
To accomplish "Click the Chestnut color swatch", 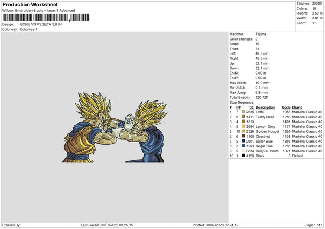I will (243, 136).
